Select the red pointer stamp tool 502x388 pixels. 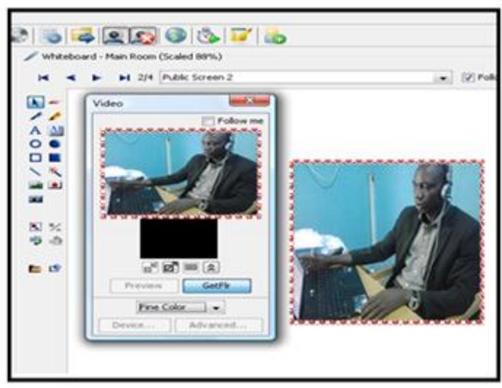click(x=55, y=172)
